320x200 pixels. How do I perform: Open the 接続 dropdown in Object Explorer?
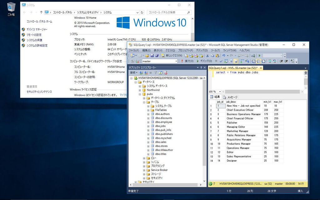133,72
